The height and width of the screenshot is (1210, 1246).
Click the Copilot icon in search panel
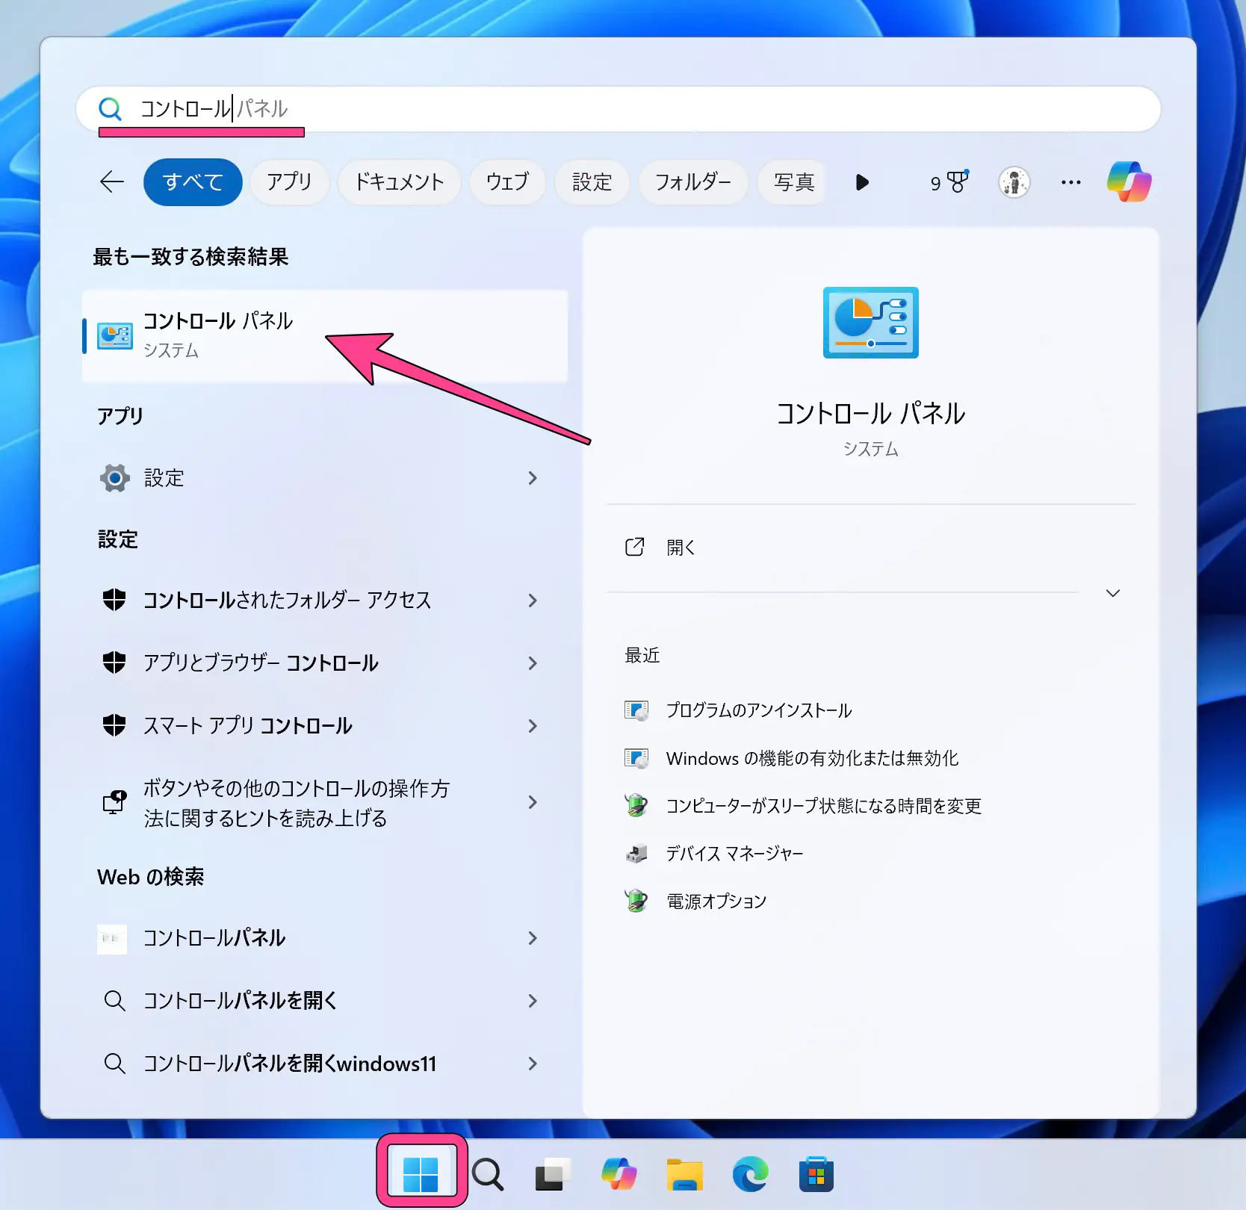pos(1129,181)
